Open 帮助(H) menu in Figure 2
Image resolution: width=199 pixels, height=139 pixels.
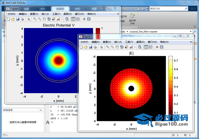pos(164,42)
